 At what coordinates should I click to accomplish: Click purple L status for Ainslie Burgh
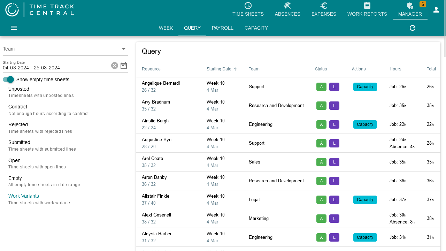(x=334, y=124)
